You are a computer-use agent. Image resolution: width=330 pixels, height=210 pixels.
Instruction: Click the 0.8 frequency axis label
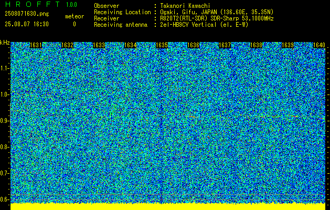point(4,147)
